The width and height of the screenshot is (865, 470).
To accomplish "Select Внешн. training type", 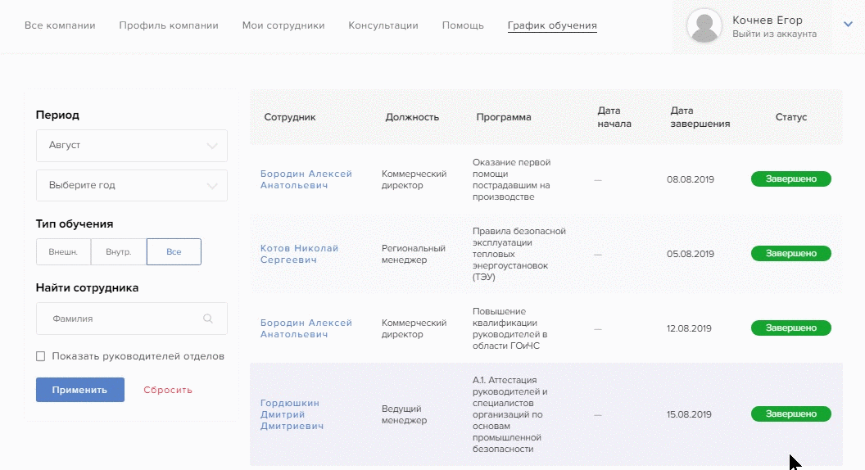I will pos(63,252).
